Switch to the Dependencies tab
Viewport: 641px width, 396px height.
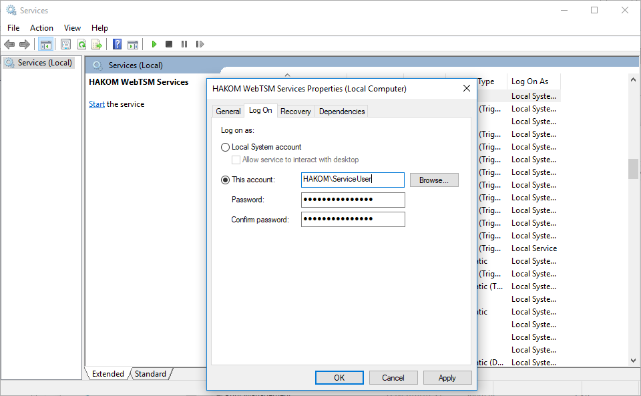(342, 112)
